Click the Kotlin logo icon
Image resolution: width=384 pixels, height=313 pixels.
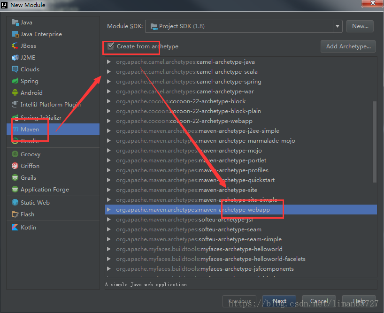coord(15,227)
